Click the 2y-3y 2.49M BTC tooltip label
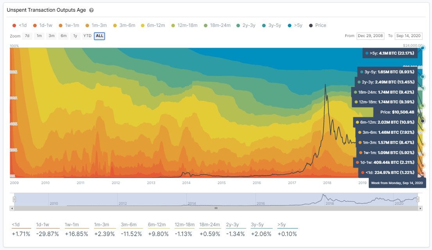The width and height of the screenshot is (432, 250). (x=386, y=82)
